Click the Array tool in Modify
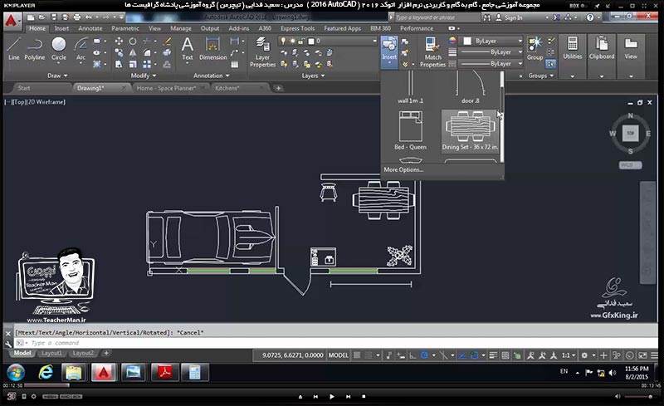 (147, 65)
